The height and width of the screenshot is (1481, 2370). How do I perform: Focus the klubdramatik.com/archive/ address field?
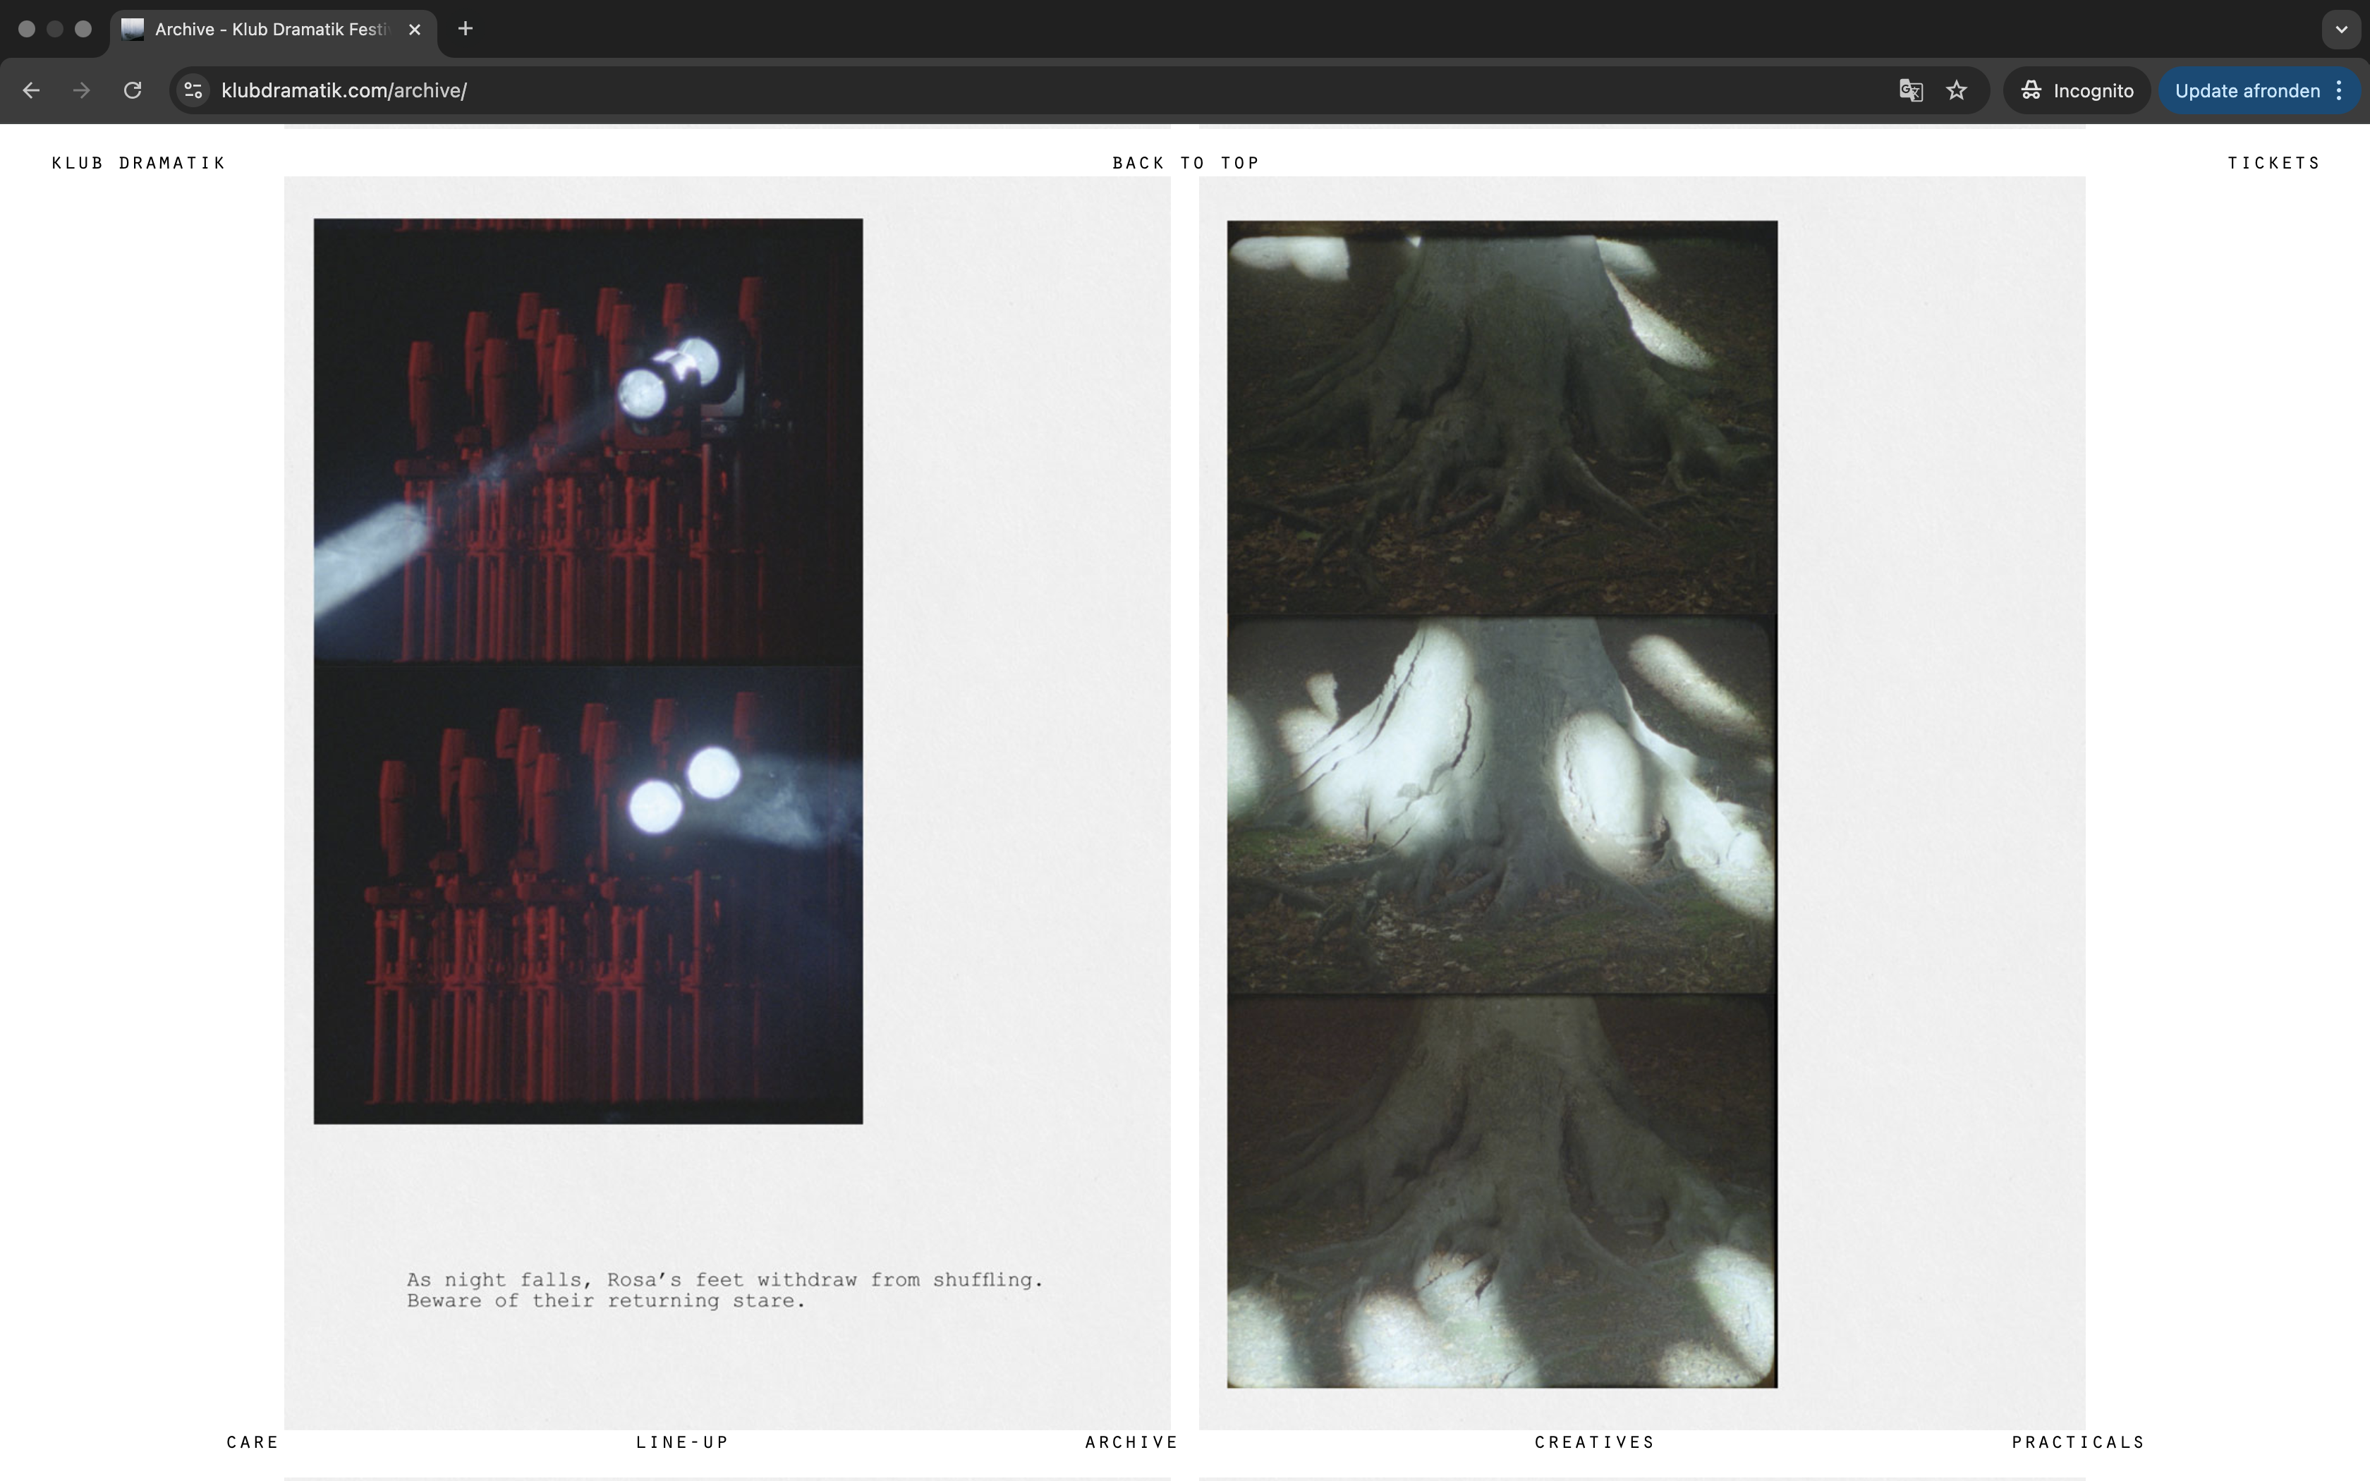click(x=1048, y=90)
